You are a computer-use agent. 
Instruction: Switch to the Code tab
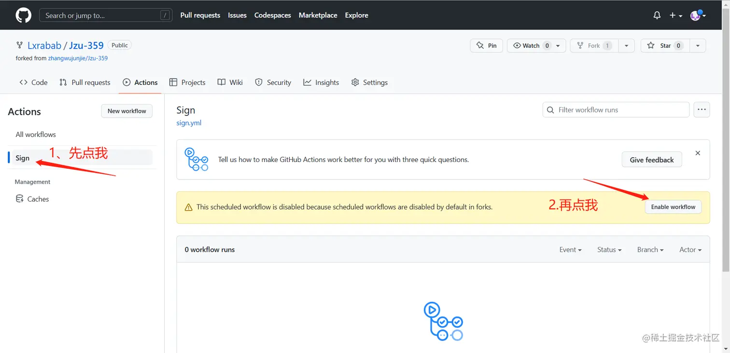coord(33,82)
